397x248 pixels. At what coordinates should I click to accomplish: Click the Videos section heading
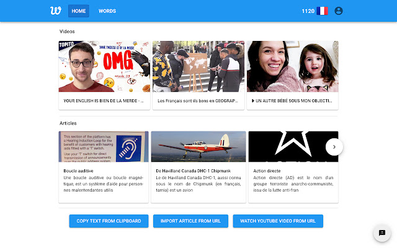point(67,32)
